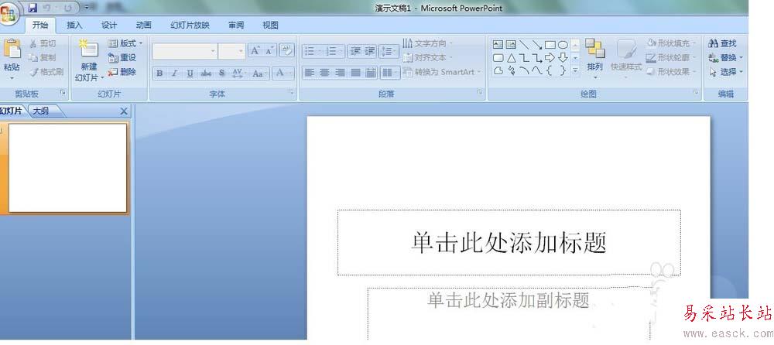Image resolution: width=774 pixels, height=345 pixels.
Task: Open AV character spacing options
Action: 239,73
